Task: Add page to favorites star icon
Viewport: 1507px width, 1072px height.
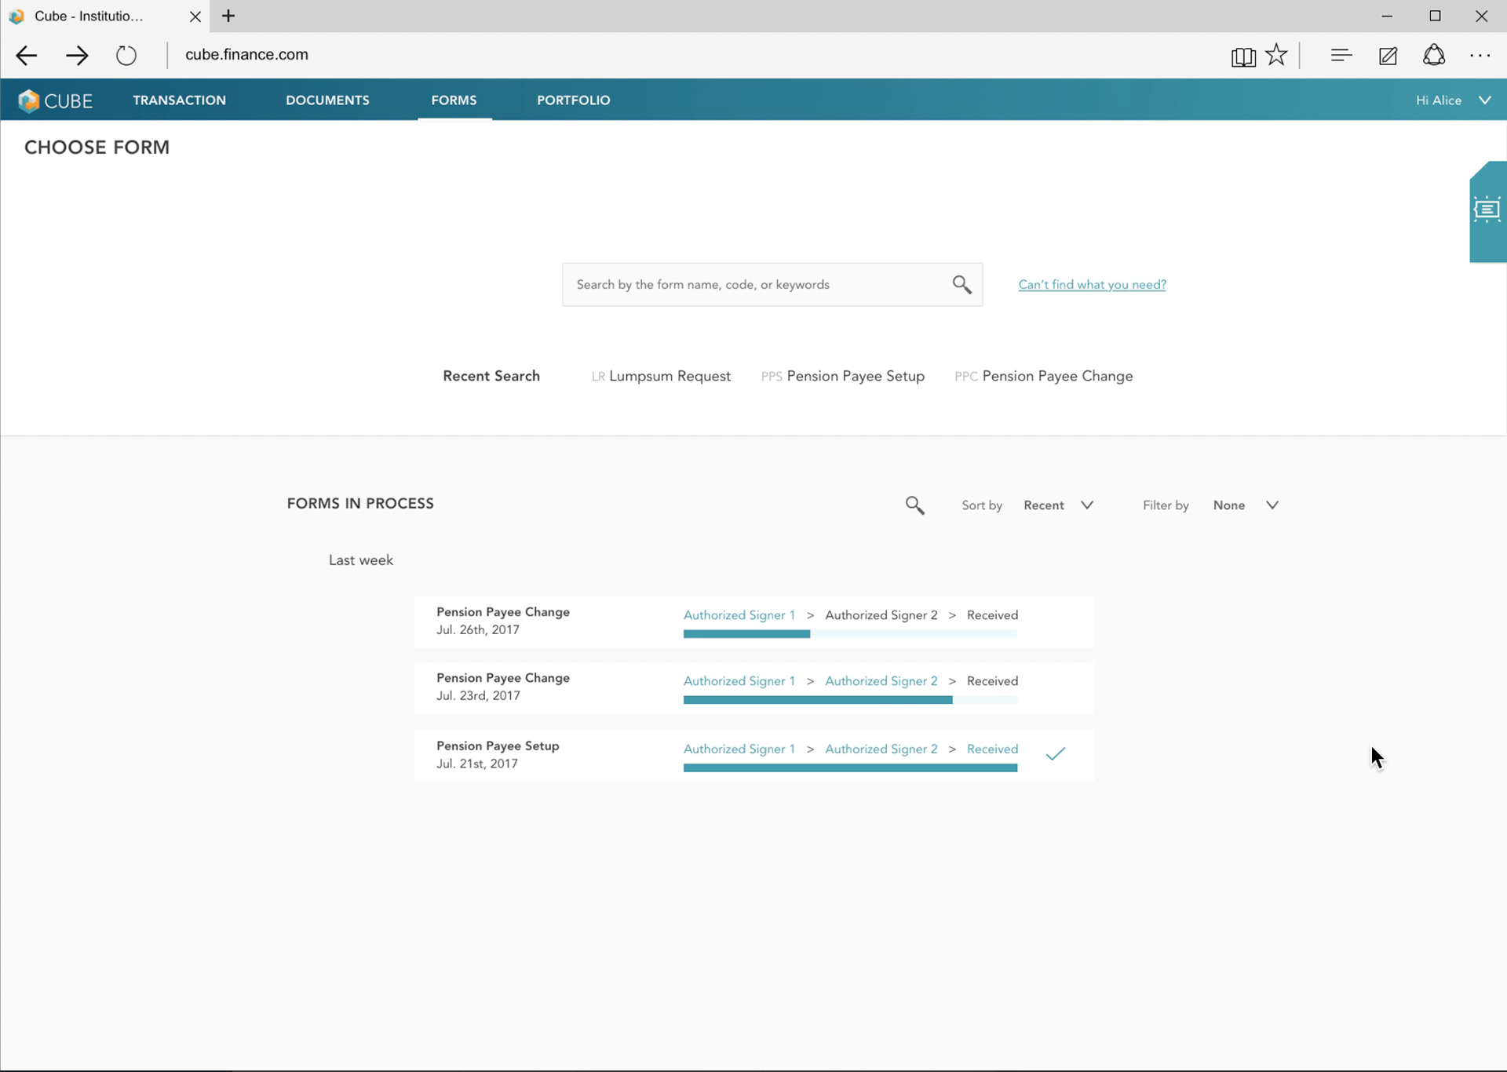Action: 1277,55
